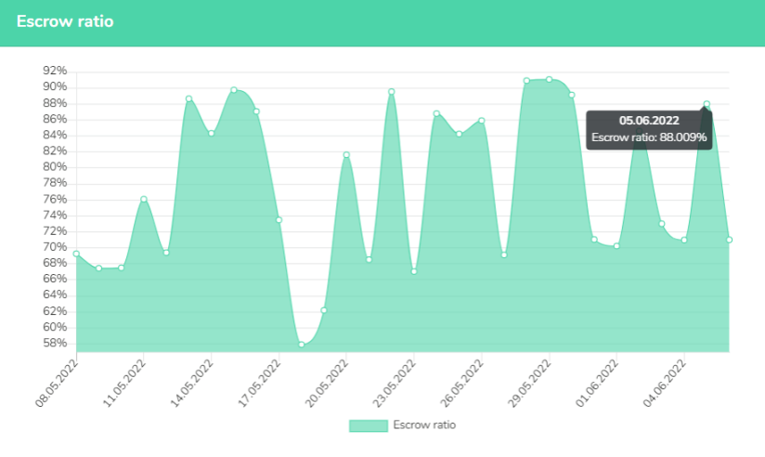
Task: Click the 58% y-axis label
Action: point(55,344)
